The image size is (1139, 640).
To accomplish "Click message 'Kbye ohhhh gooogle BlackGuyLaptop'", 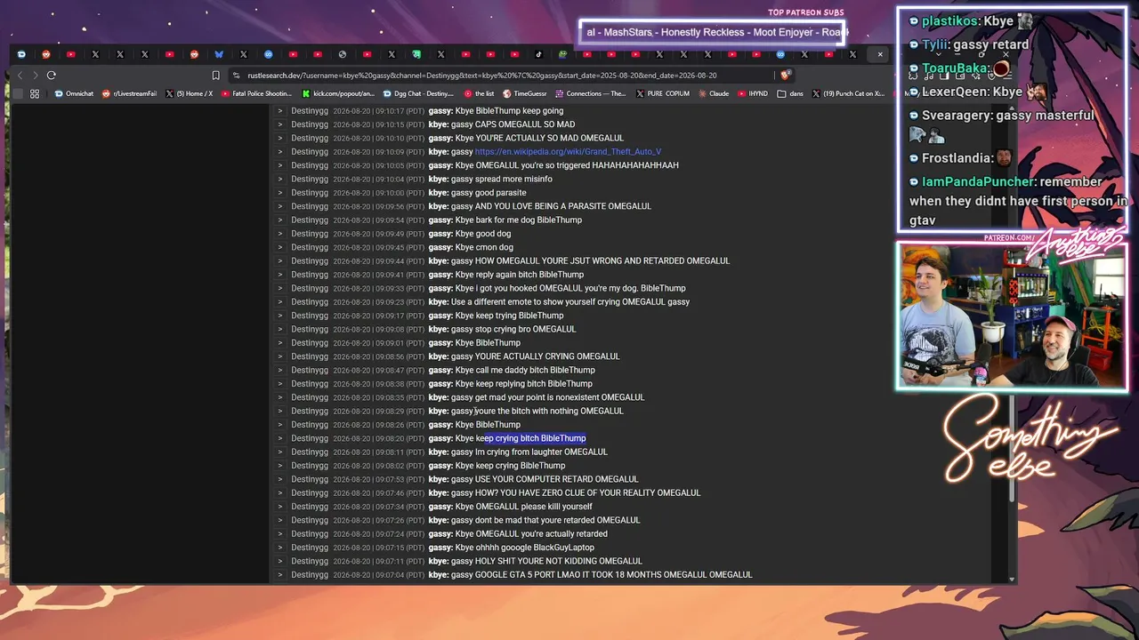I will coord(525,548).
